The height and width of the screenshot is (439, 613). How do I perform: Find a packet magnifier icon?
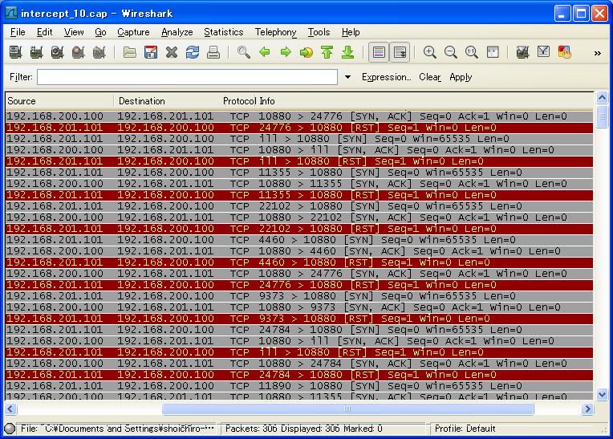[244, 52]
